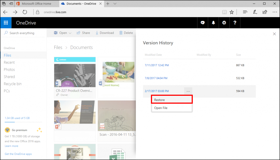Open the 7/8/2017 04:04 PM version

click(x=156, y=78)
